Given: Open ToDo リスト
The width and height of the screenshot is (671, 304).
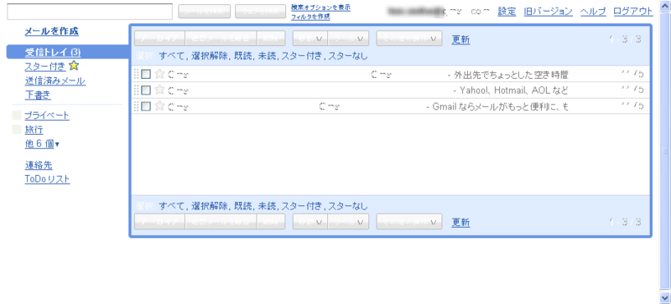Looking at the screenshot, I should point(48,179).
